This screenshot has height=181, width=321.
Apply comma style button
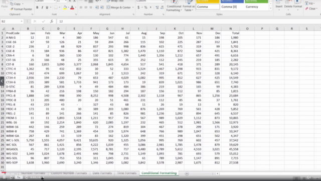pyautogui.click(x=150, y=8)
